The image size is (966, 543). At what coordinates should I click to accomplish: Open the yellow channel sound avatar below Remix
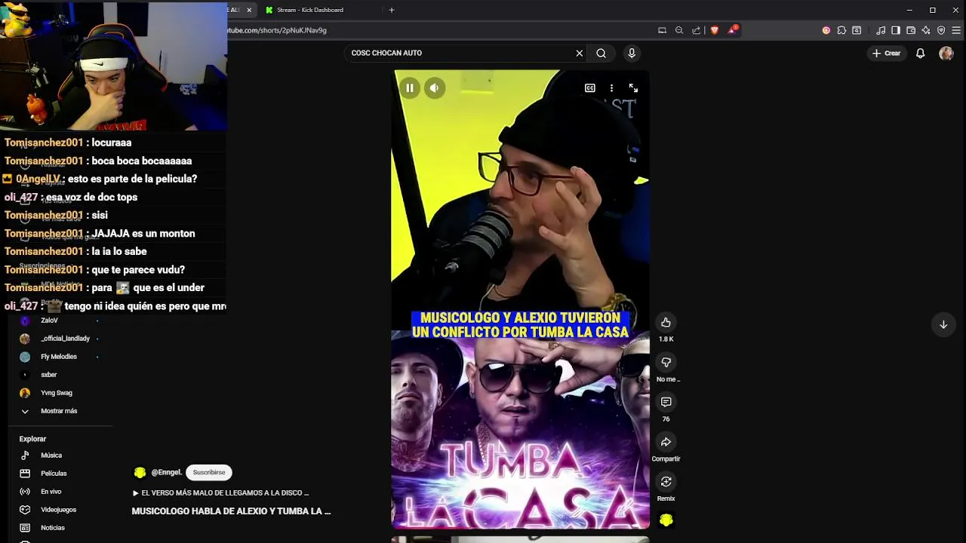666,520
